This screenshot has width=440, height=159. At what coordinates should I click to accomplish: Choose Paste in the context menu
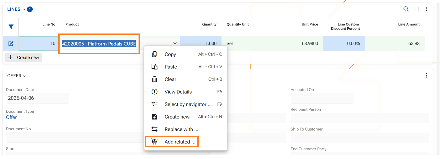[x=171, y=67]
